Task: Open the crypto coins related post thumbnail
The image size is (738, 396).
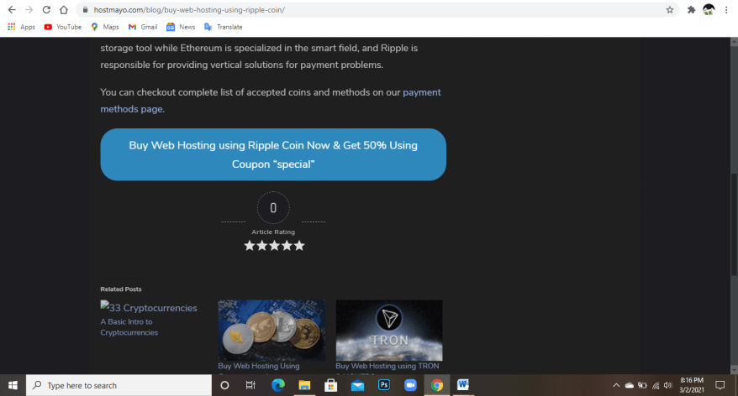Action: pos(271,331)
